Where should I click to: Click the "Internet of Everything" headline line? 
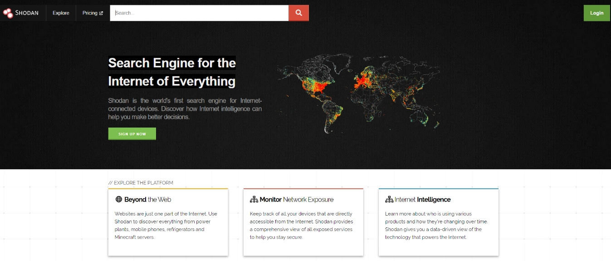click(x=172, y=81)
